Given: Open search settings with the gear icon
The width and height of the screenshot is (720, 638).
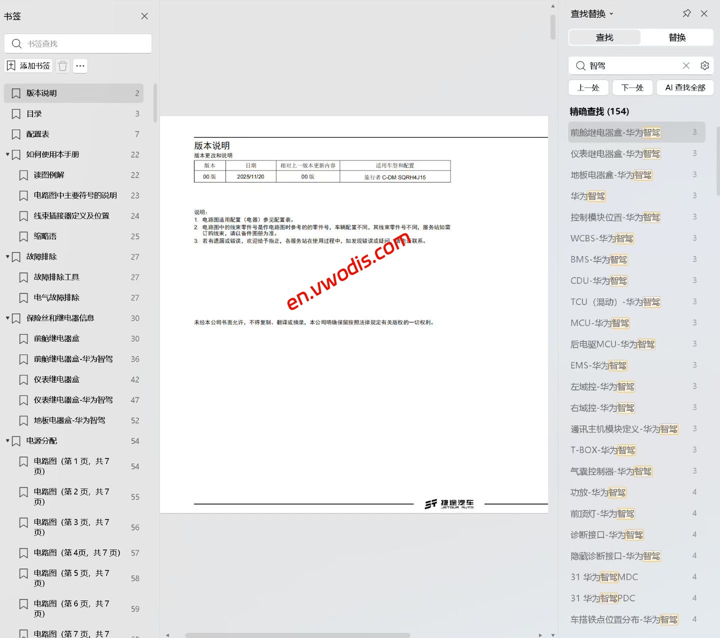Looking at the screenshot, I should pos(704,65).
